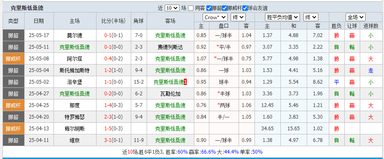Click handicap *两球 in 那度 row
384x159 pixels.
coord(224,105)
